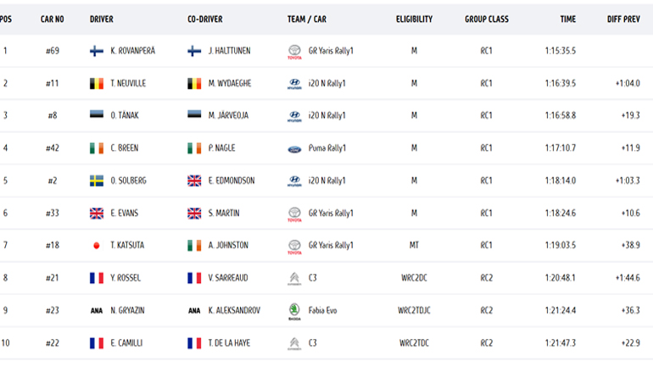Click Hyundai logo in T. Neuville row
This screenshot has width=653, height=367.
pyautogui.click(x=294, y=84)
